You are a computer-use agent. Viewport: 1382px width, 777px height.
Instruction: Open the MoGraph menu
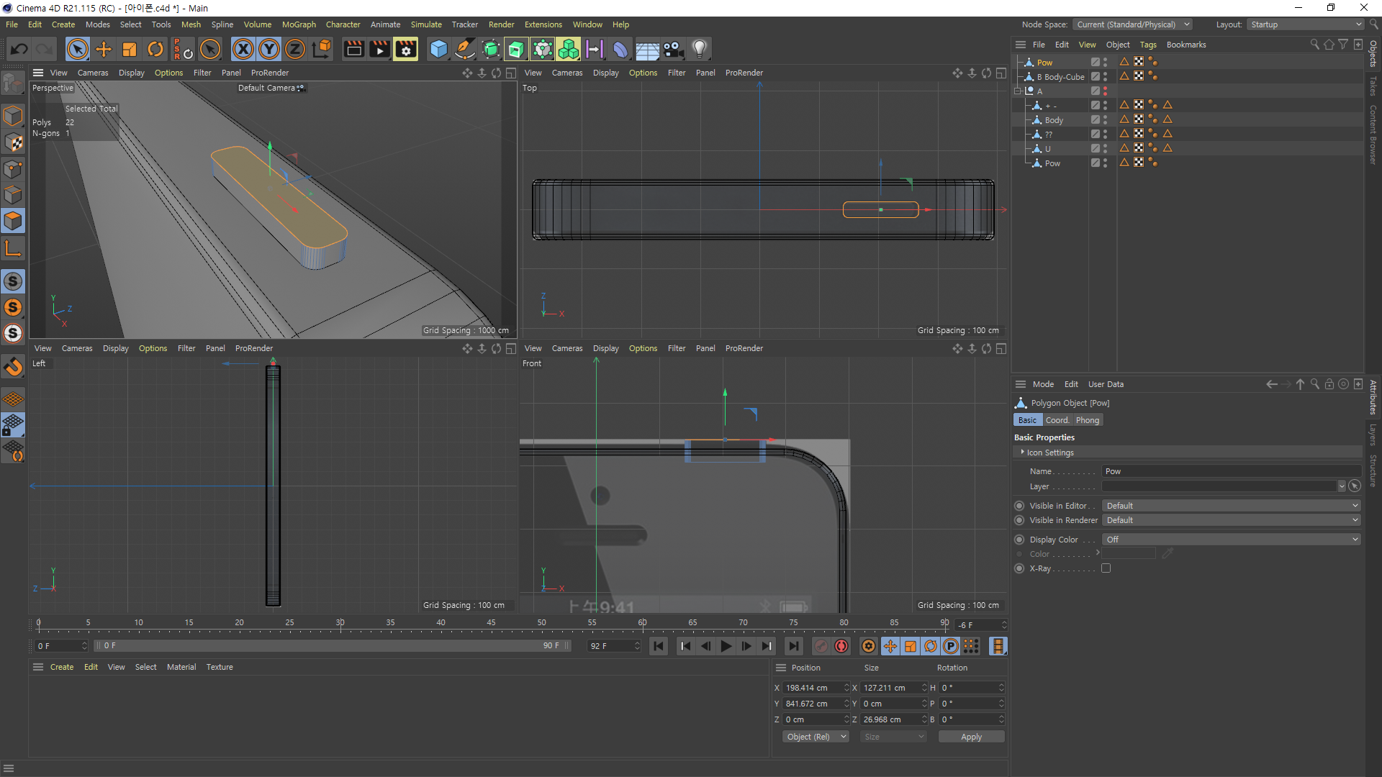coord(299,24)
